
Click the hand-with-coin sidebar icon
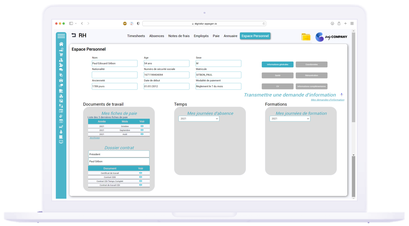pos(61,49)
